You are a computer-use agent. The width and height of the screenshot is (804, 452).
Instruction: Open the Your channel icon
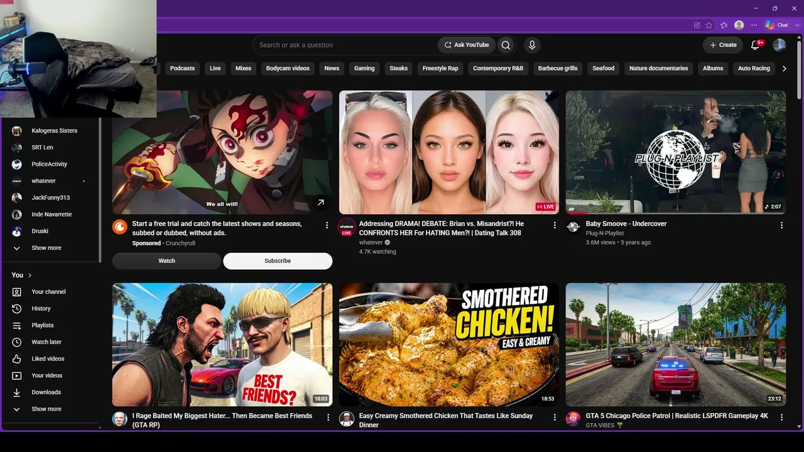17,292
